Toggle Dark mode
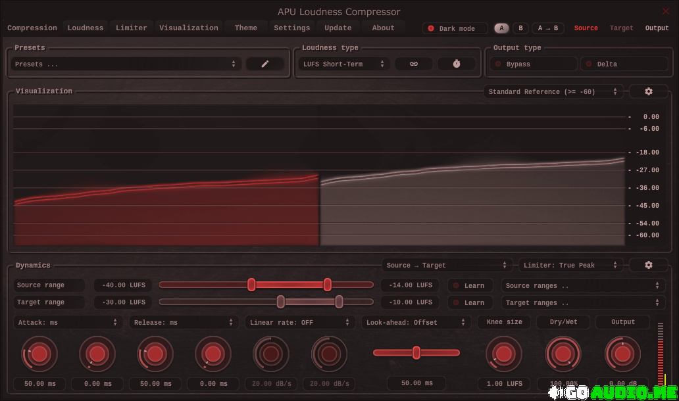This screenshot has height=401, width=679. click(x=455, y=28)
